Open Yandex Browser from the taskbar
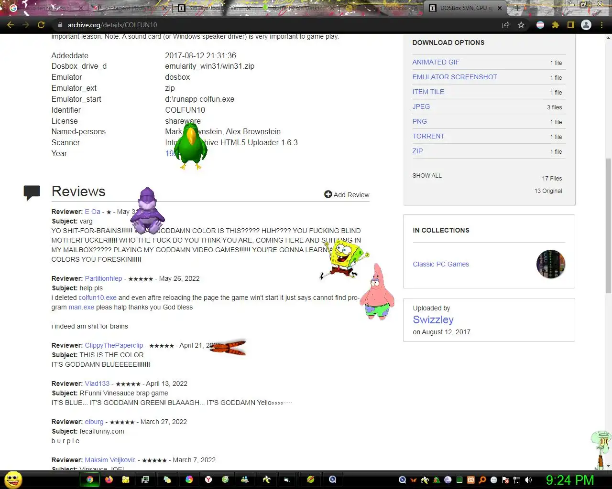The height and width of the screenshot is (489, 612). click(208, 479)
